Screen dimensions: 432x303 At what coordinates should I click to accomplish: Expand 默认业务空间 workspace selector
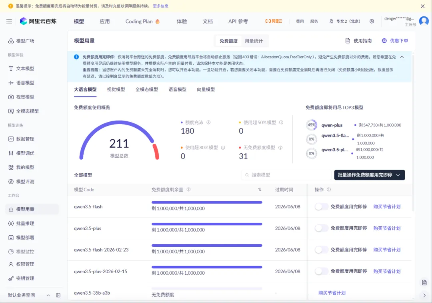point(29,295)
